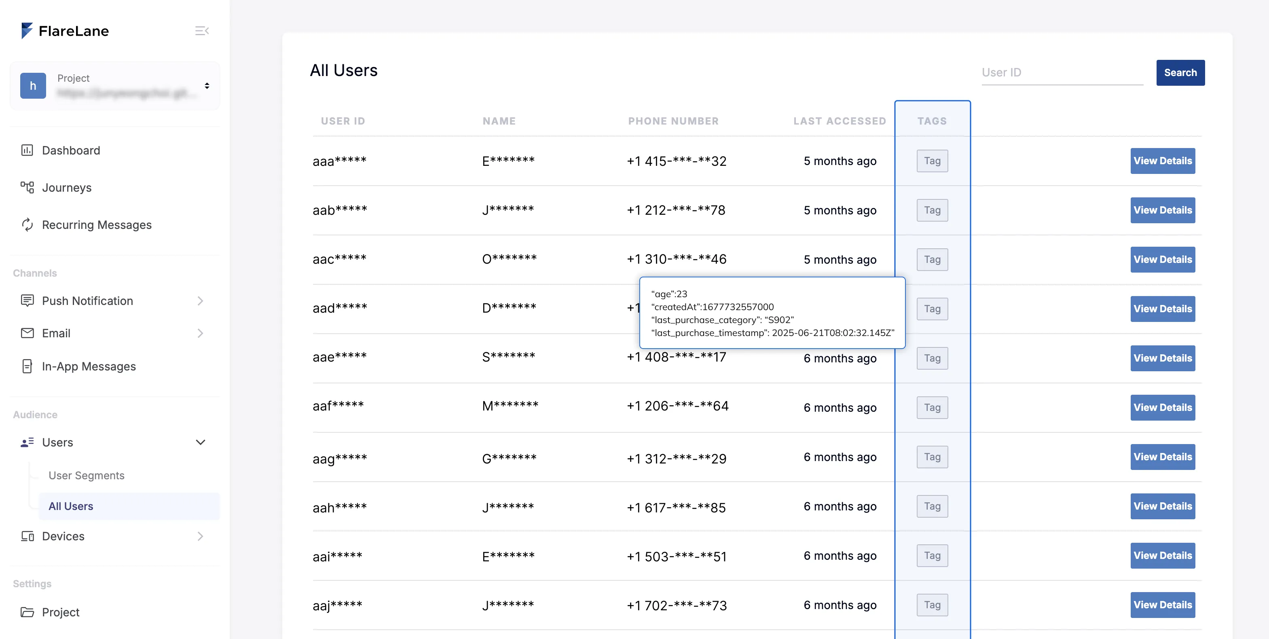Click the Email envelope icon
The width and height of the screenshot is (1269, 639).
pos(27,333)
